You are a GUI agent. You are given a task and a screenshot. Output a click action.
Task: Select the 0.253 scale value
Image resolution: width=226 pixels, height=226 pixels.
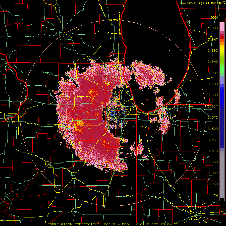click(x=213, y=184)
